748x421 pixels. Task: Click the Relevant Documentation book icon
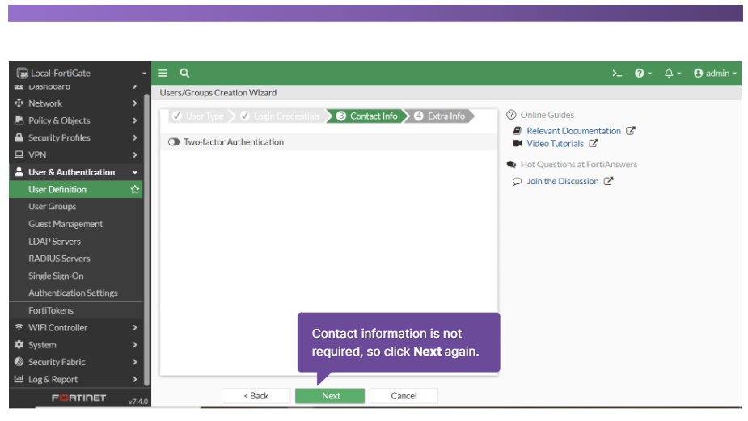pos(517,131)
